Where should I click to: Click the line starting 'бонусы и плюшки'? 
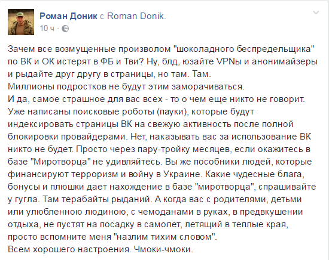pyautogui.click(x=162, y=187)
